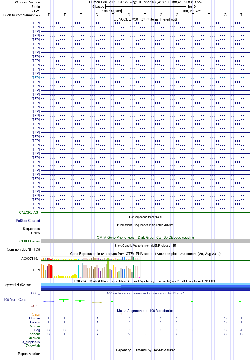Open the CALCRL-AS1 gene label
This screenshot has width=250, height=360.
click(x=29, y=212)
